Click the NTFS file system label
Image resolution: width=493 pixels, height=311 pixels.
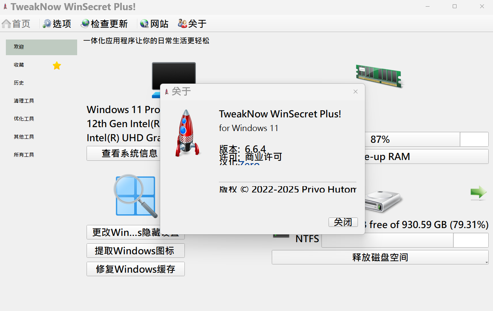[x=307, y=239]
